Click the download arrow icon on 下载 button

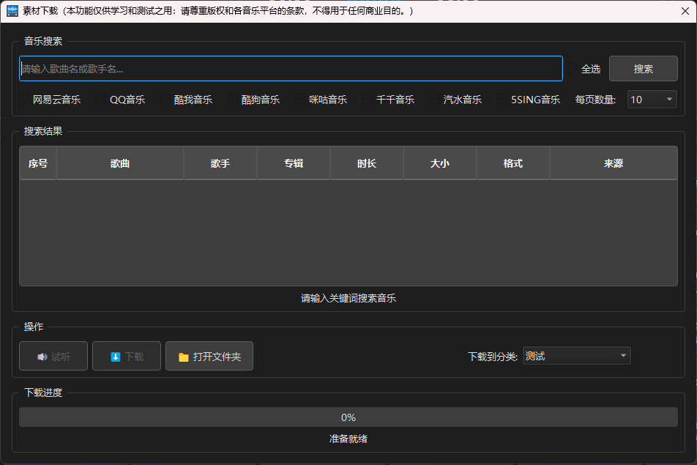point(115,357)
